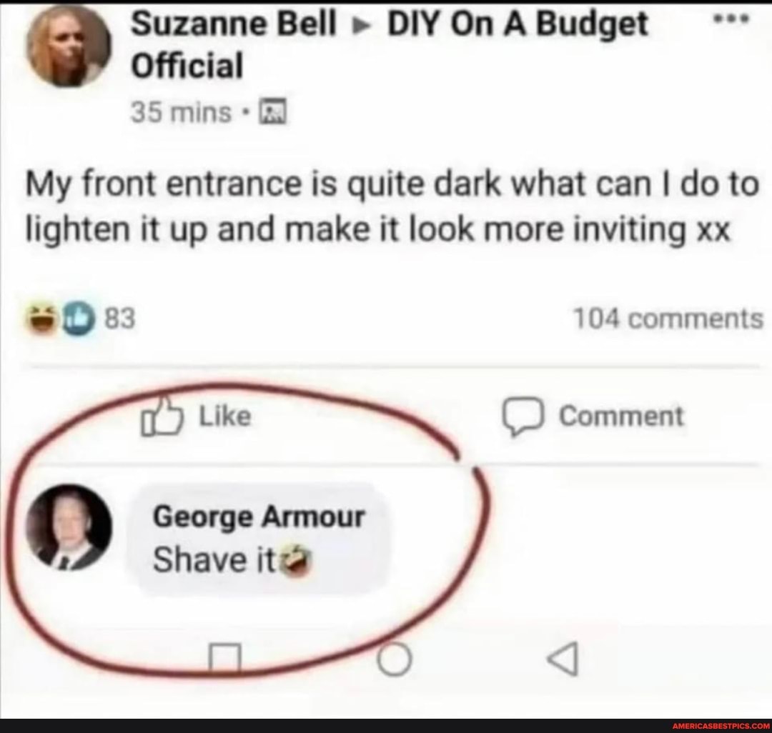Open the DIY On A Budget Official group
Image resolution: width=772 pixels, height=733 pixels.
[389, 45]
